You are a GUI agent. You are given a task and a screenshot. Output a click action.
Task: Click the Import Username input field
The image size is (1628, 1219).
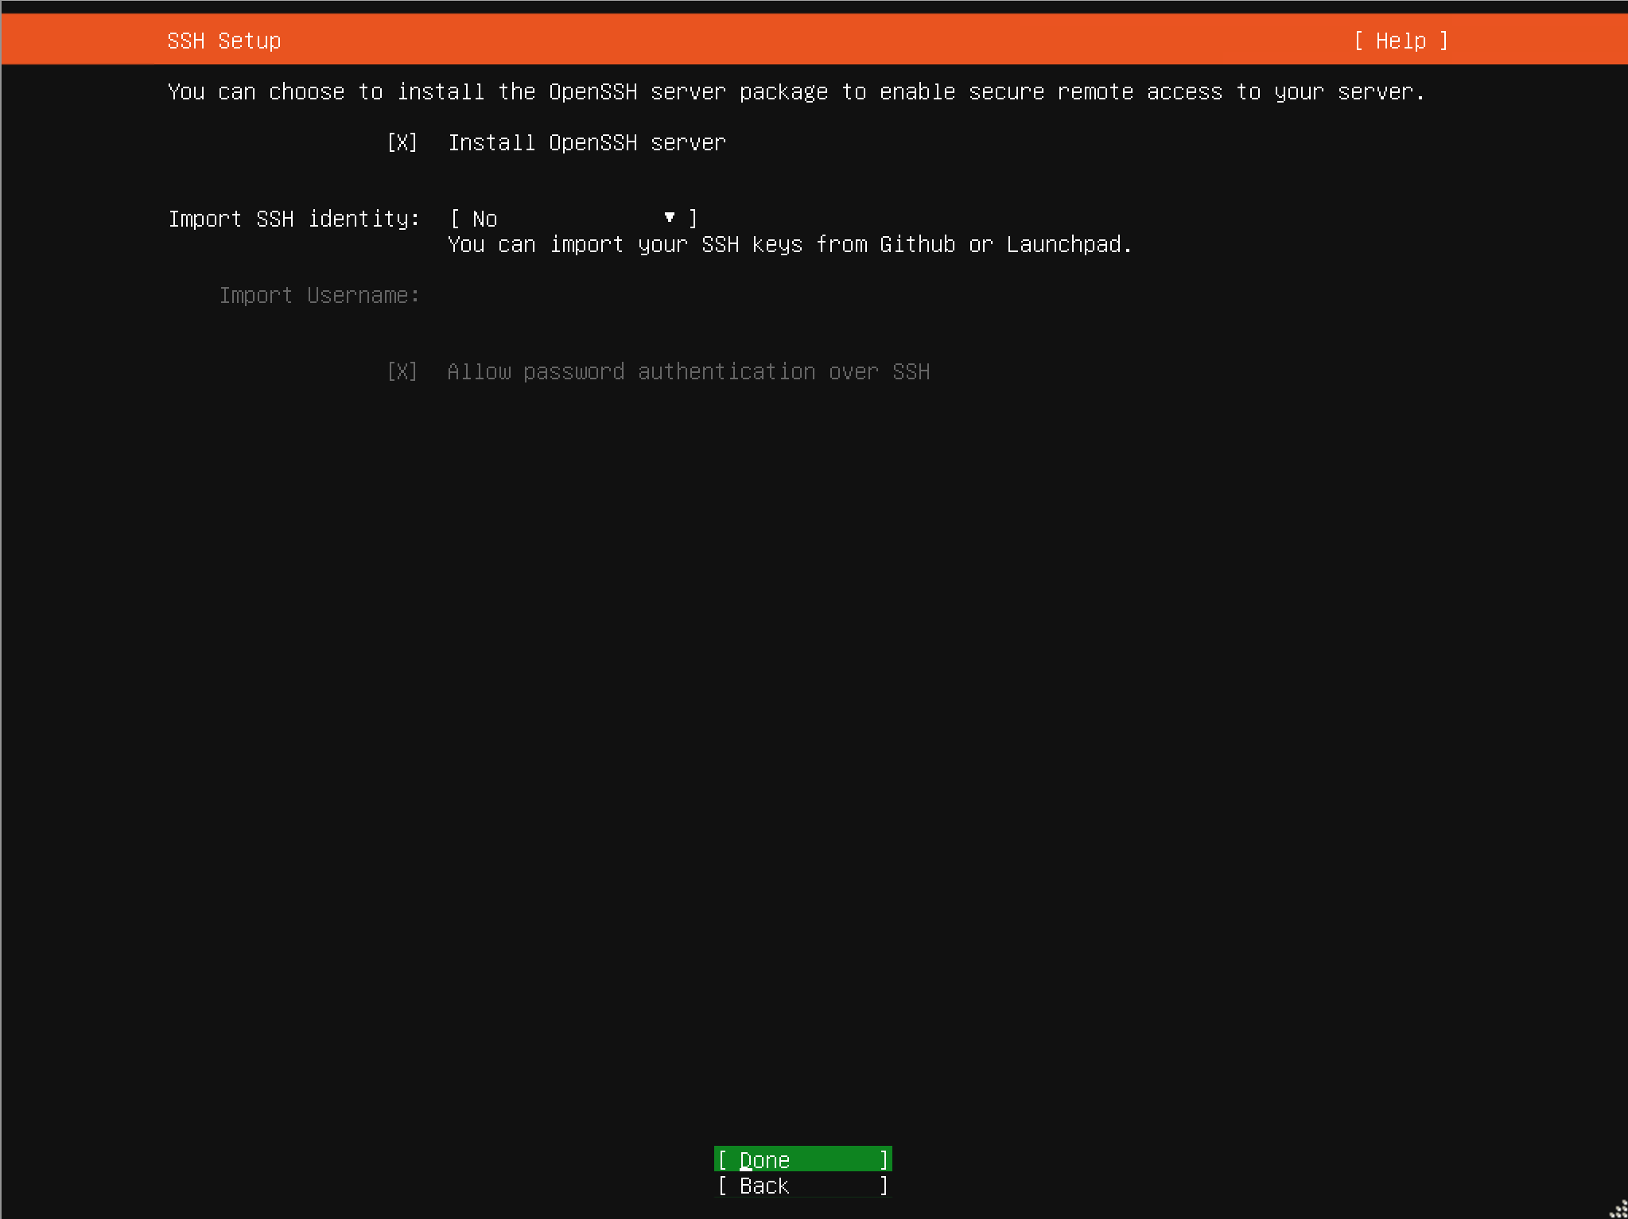[557, 295]
